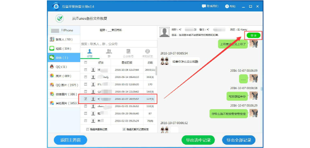The height and width of the screenshot is (148, 310).
Task: Click the iTunes backup recovery checkmark icon
Action: click(59, 18)
